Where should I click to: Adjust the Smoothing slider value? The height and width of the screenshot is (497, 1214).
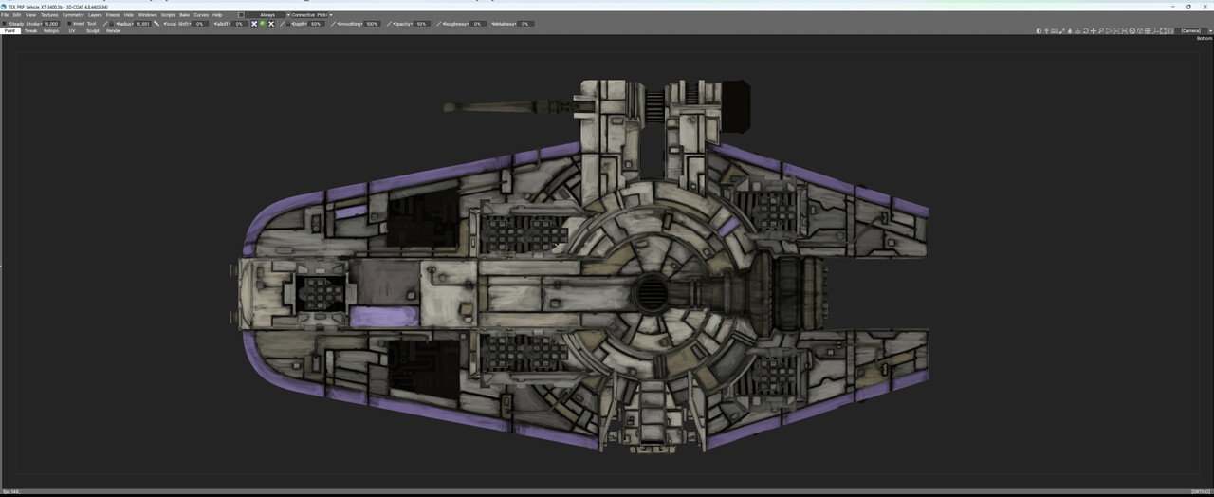(x=372, y=24)
